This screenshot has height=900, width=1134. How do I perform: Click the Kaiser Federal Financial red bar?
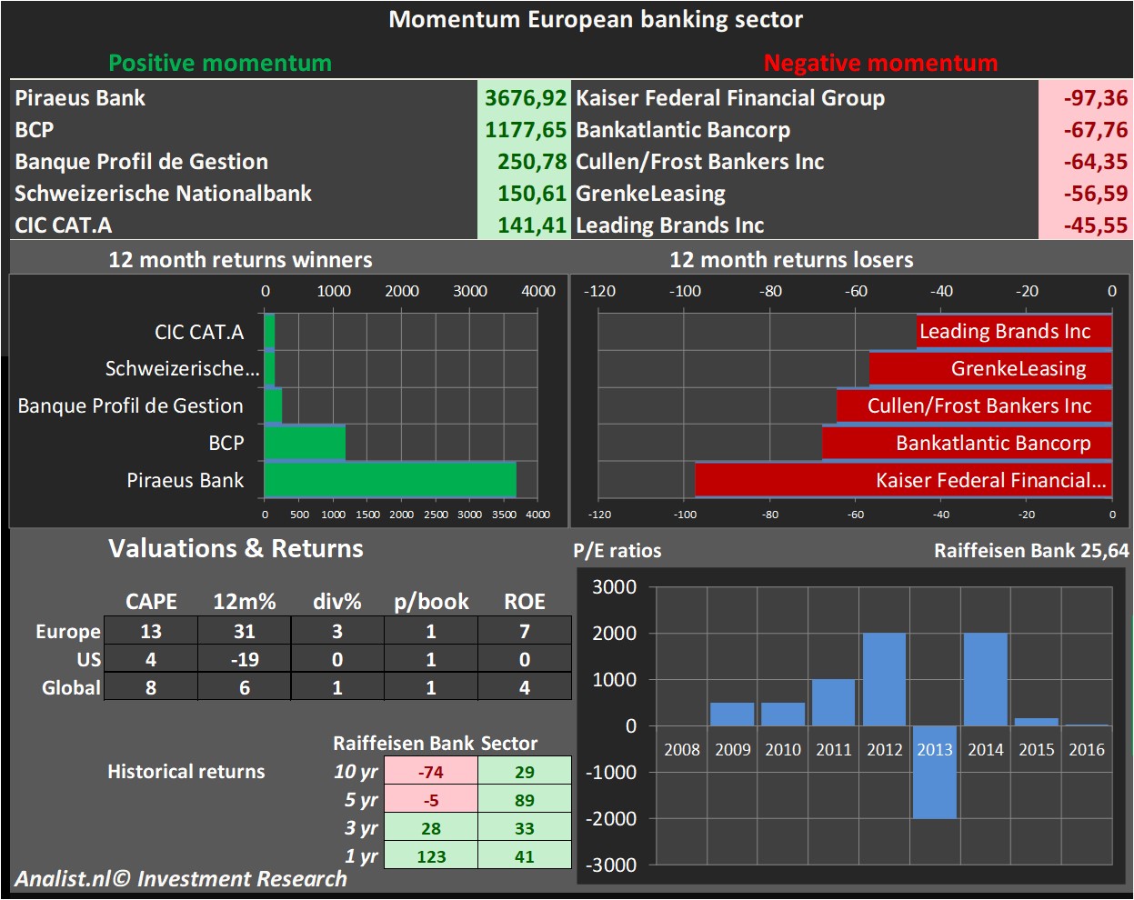[903, 479]
